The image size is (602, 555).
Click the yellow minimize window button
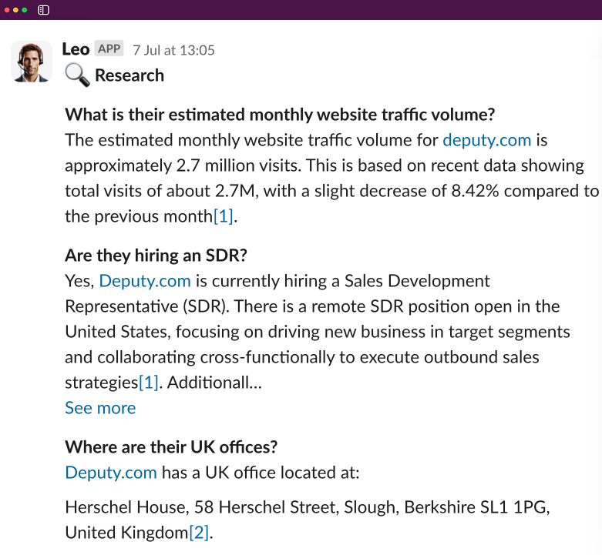tap(15, 10)
